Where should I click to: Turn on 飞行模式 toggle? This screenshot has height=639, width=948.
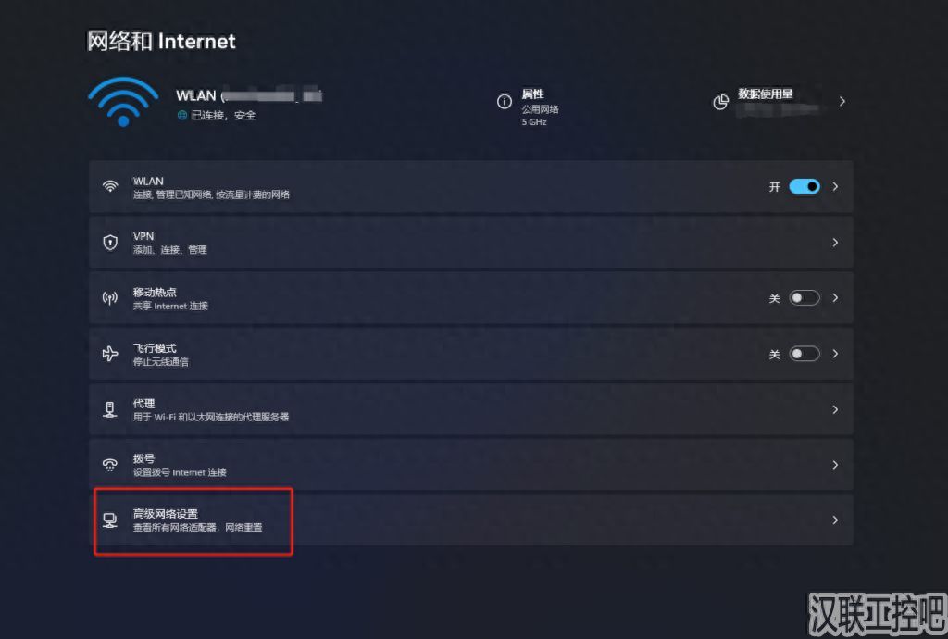(x=804, y=353)
